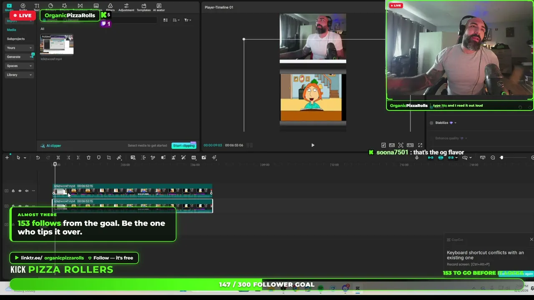Open the Adjustment panel
This screenshot has width=534, height=300.
click(126, 7)
